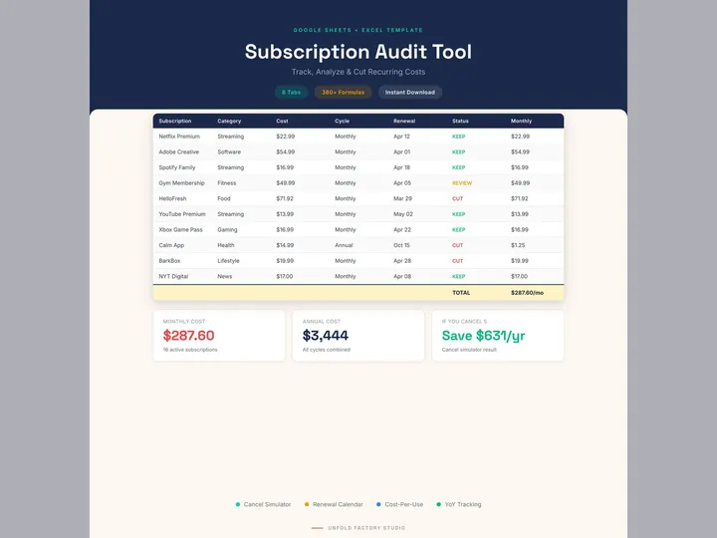Select the Monthly column header
Viewport: 717px width, 538px height.
click(x=521, y=121)
